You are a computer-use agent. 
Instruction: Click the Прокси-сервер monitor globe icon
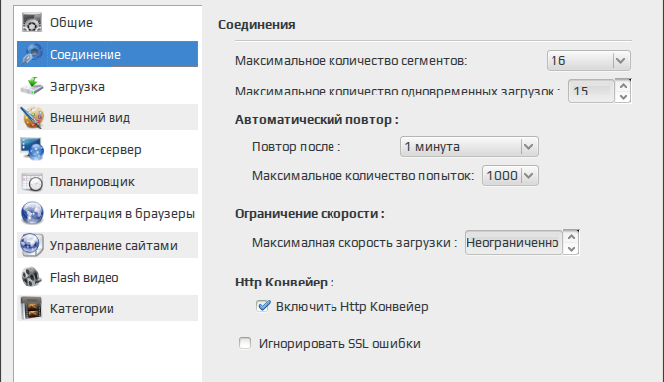[32, 149]
